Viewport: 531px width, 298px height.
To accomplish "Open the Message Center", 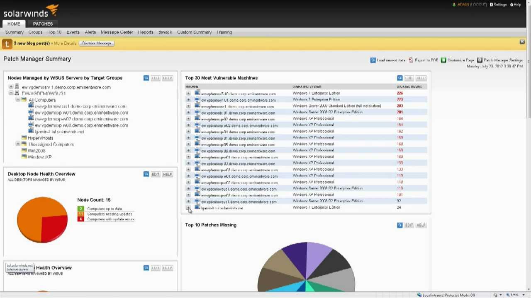I will click(117, 32).
